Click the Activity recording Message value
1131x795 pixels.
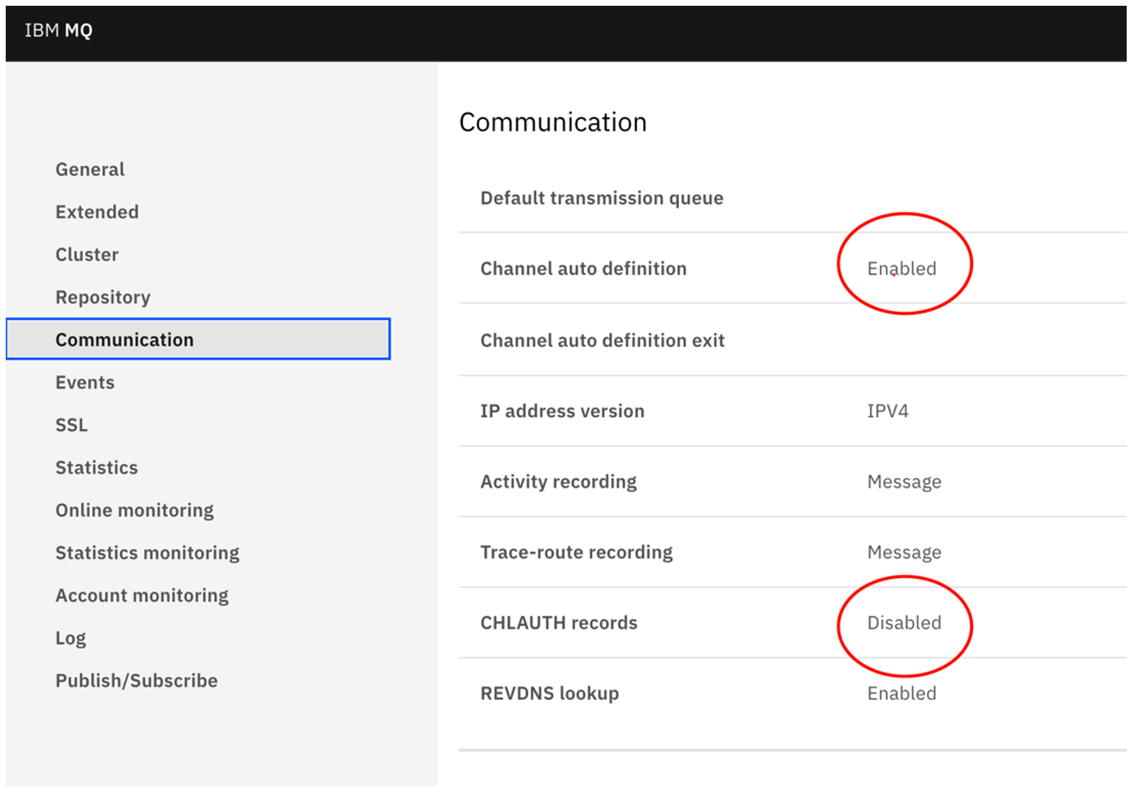coord(904,482)
